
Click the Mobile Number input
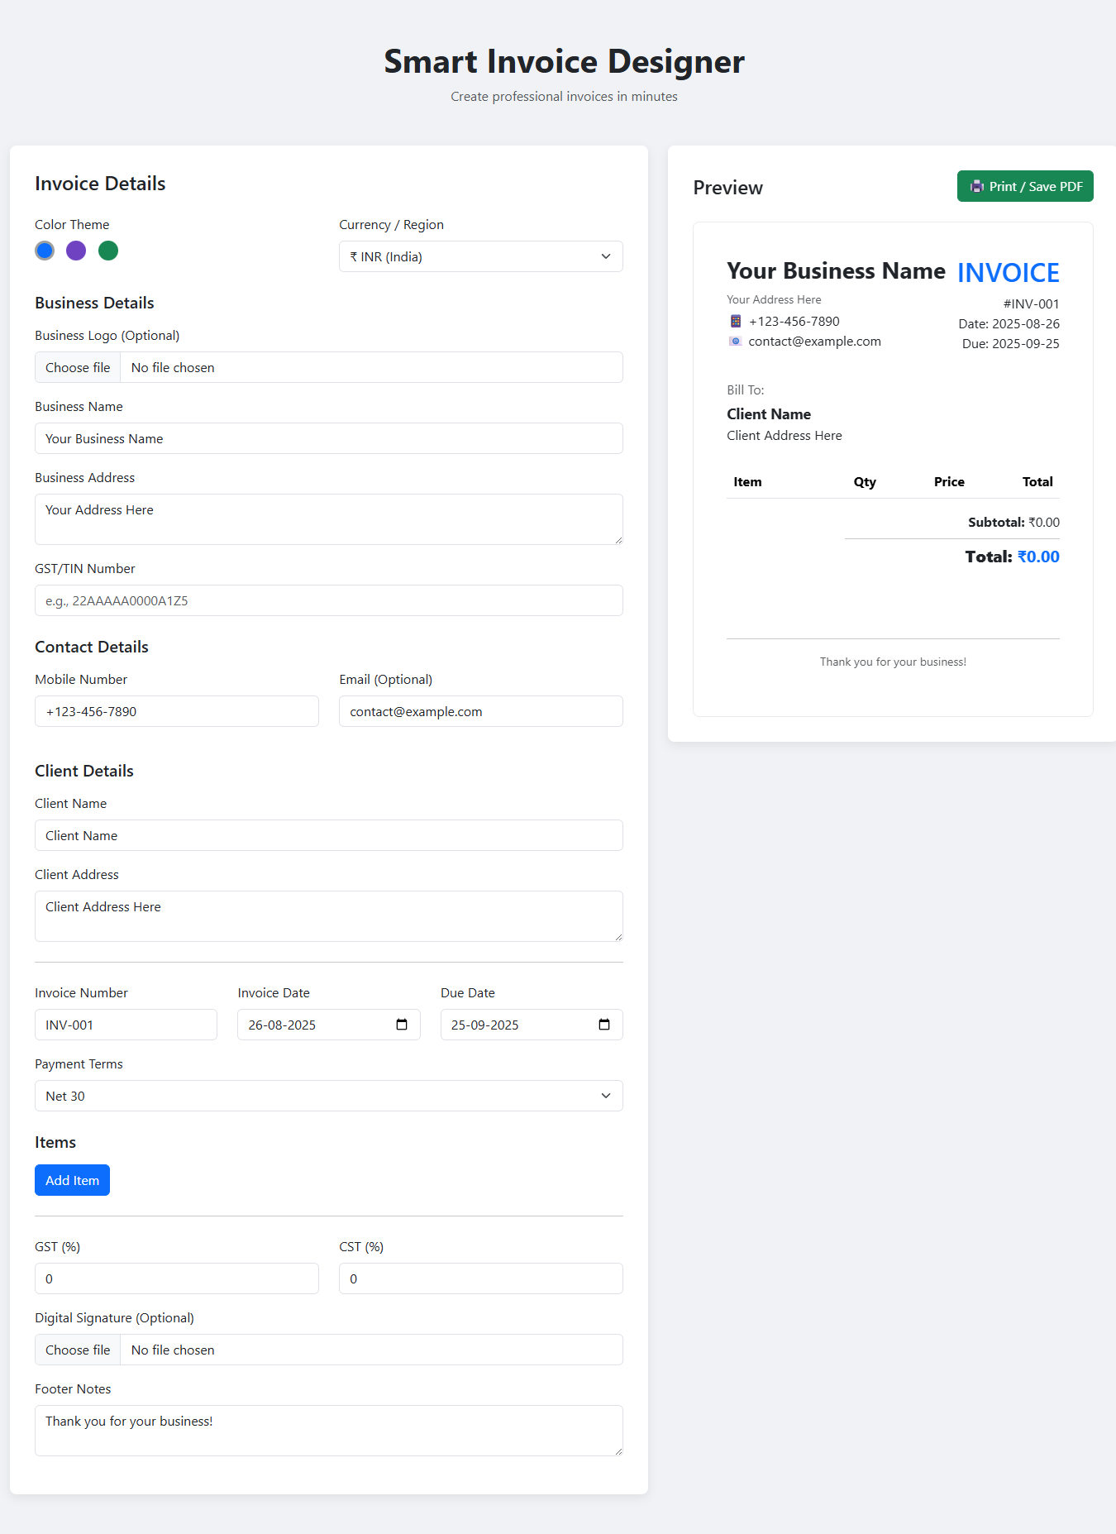pyautogui.click(x=177, y=711)
